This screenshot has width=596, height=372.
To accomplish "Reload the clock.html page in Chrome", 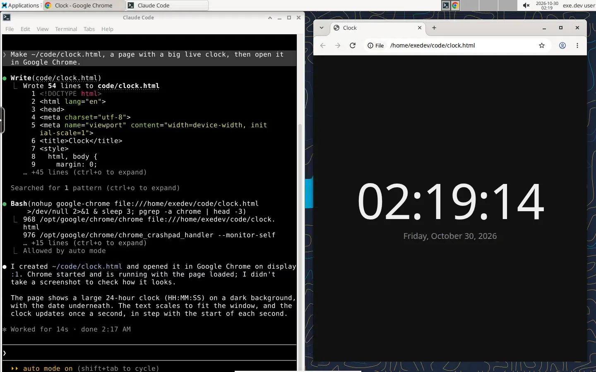I will [x=353, y=45].
